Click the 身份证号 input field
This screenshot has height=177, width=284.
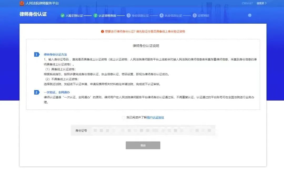pos(152,131)
